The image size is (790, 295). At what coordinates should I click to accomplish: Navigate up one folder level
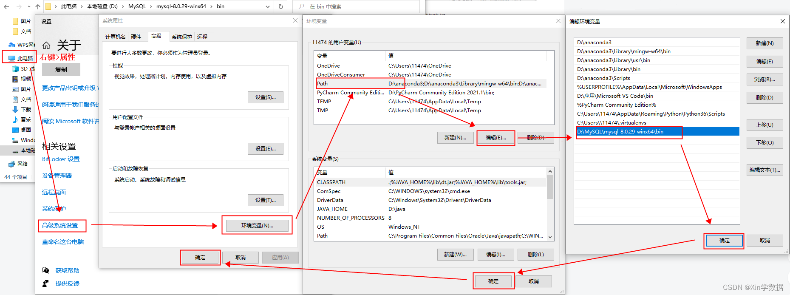click(38, 6)
